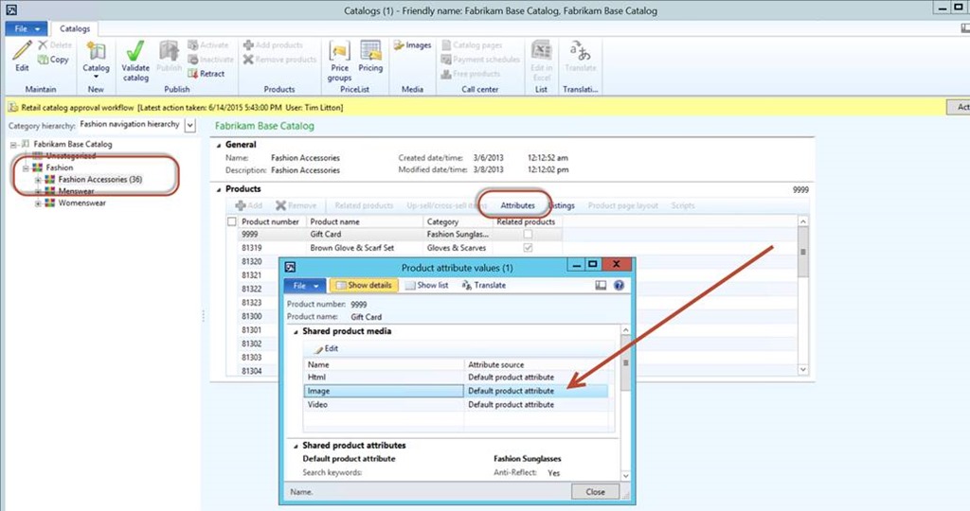Viewport: 970px width, 511px height.
Task: Click the Pricing icon in PriceList group
Action: tap(370, 51)
